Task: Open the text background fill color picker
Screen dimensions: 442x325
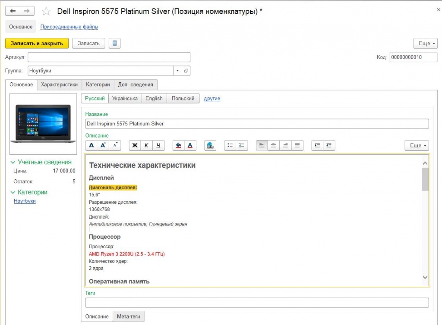Action: pos(179,146)
